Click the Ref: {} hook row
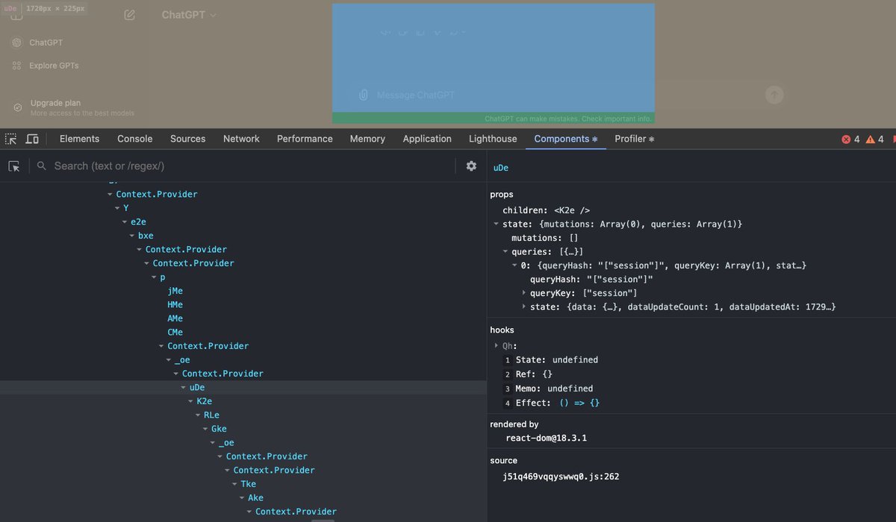 click(x=534, y=374)
